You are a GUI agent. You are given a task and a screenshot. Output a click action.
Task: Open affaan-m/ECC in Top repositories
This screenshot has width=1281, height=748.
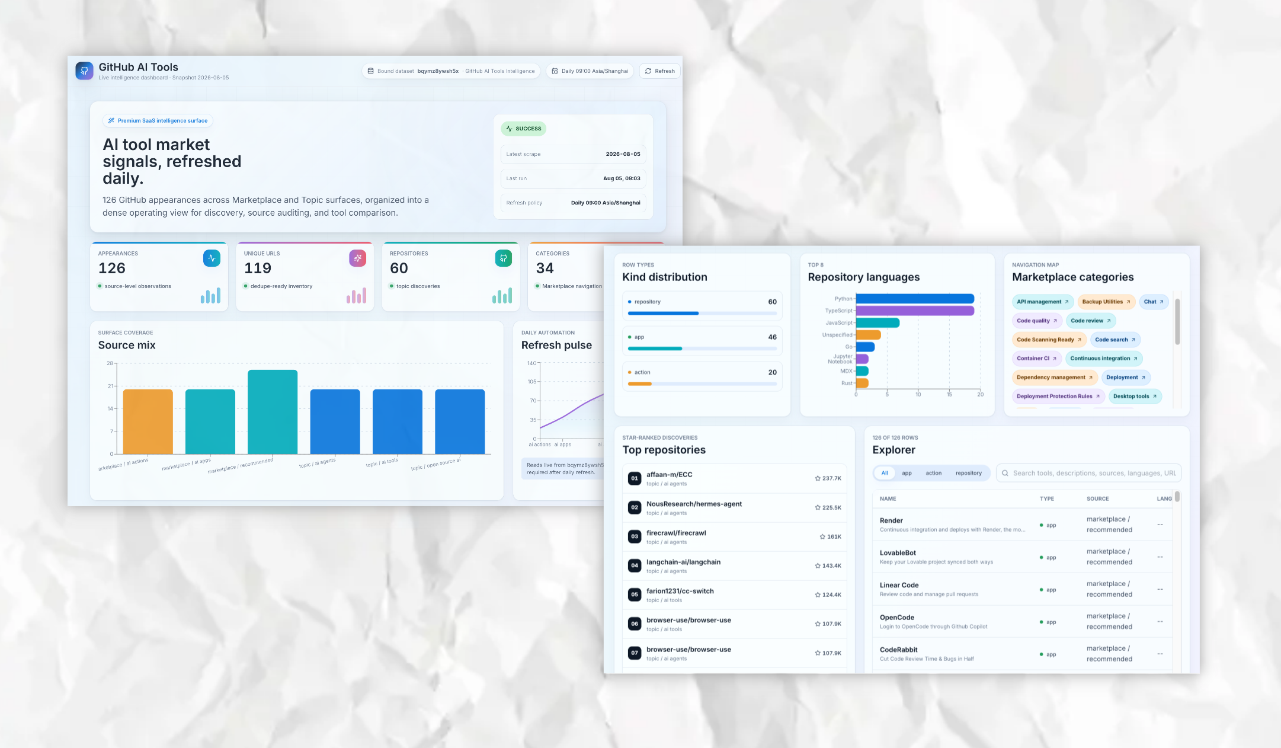point(734,478)
